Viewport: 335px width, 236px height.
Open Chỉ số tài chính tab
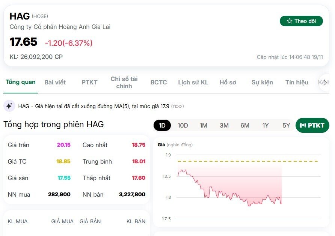[124, 82]
